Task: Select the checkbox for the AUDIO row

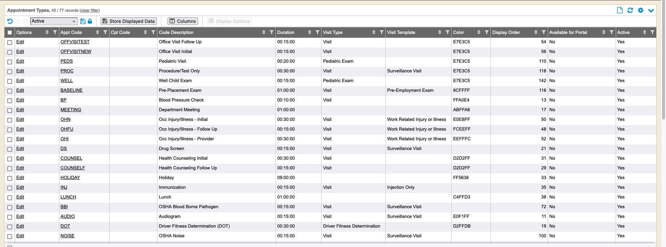Action: pos(10,217)
